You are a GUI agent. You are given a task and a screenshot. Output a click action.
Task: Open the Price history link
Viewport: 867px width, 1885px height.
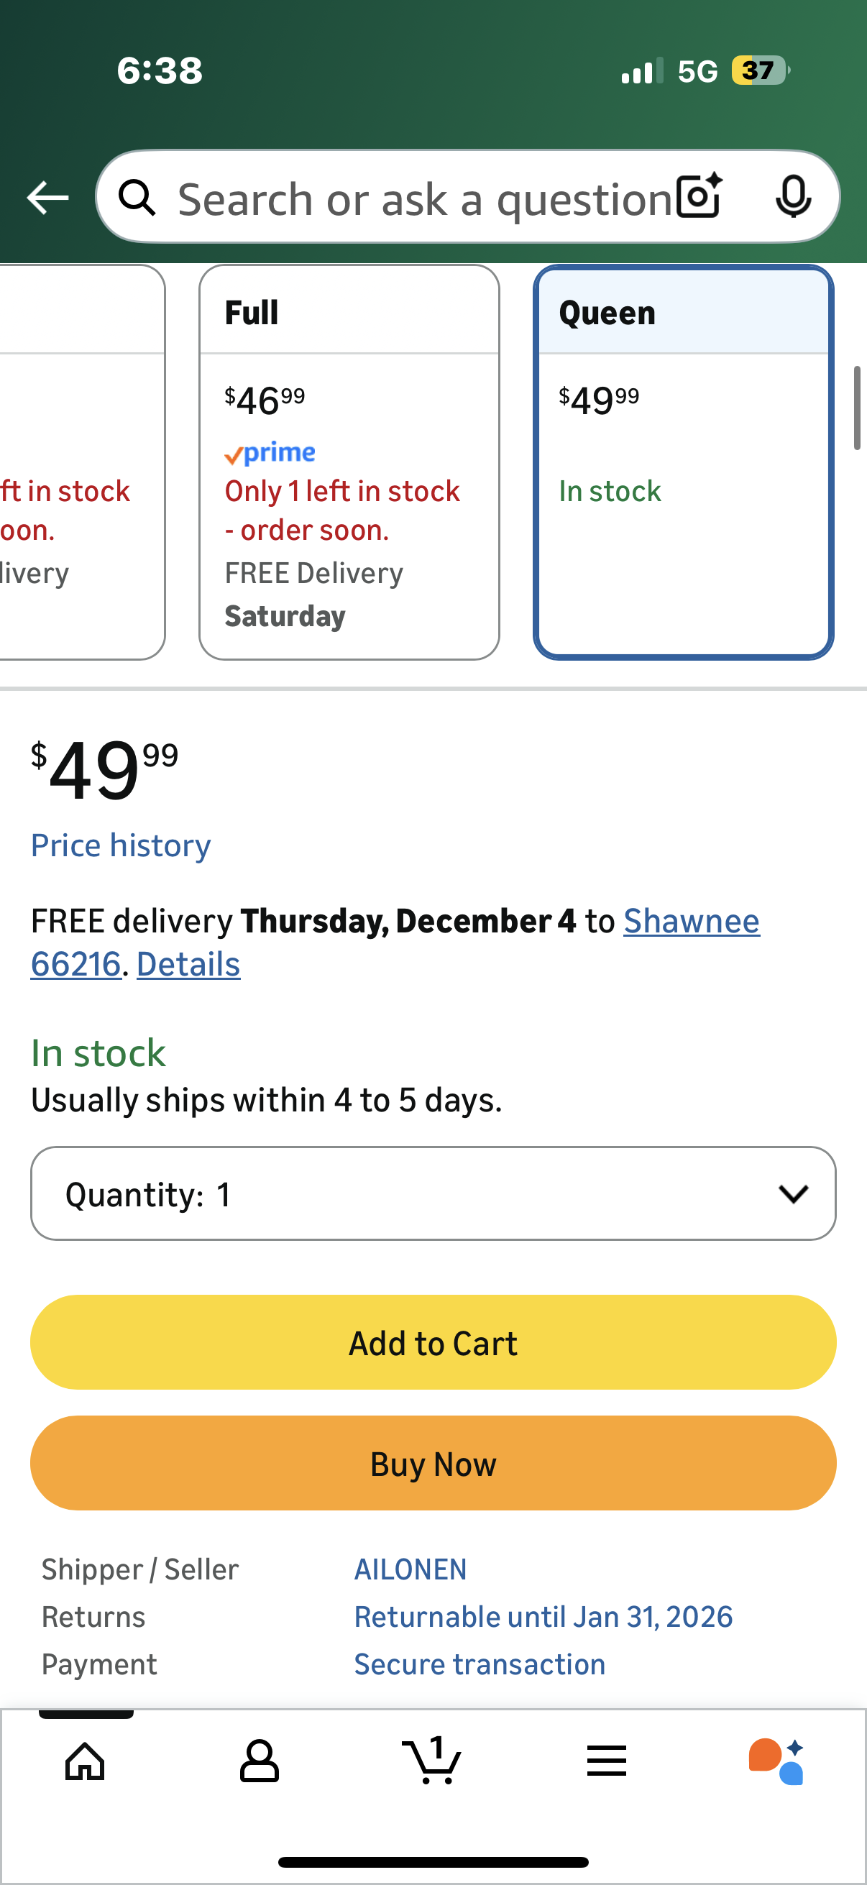pyautogui.click(x=121, y=845)
